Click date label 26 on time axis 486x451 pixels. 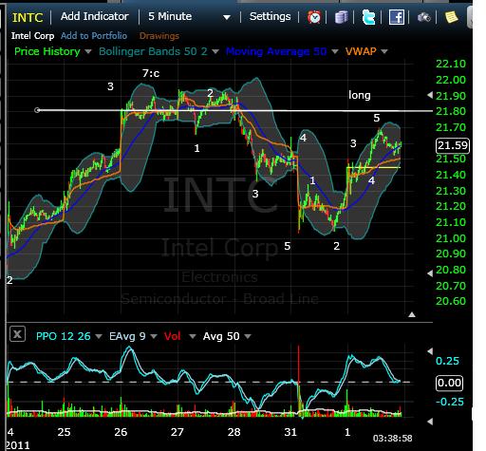tap(121, 432)
